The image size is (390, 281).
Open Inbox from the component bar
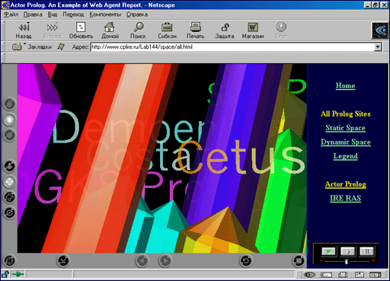326,275
